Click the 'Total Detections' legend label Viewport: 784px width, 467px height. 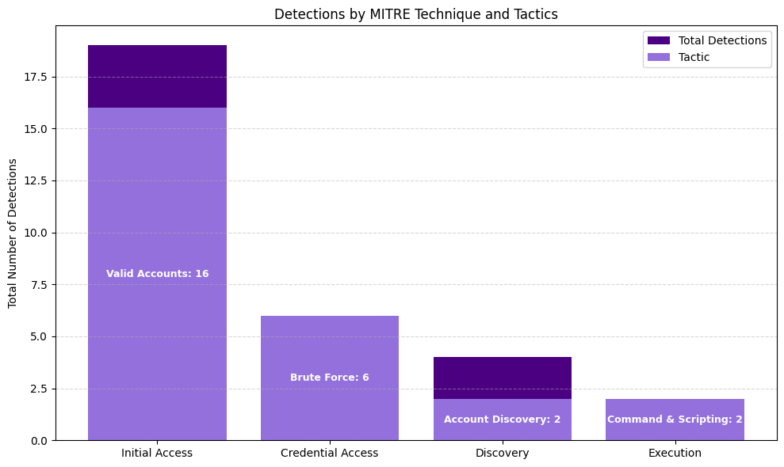[x=722, y=40]
